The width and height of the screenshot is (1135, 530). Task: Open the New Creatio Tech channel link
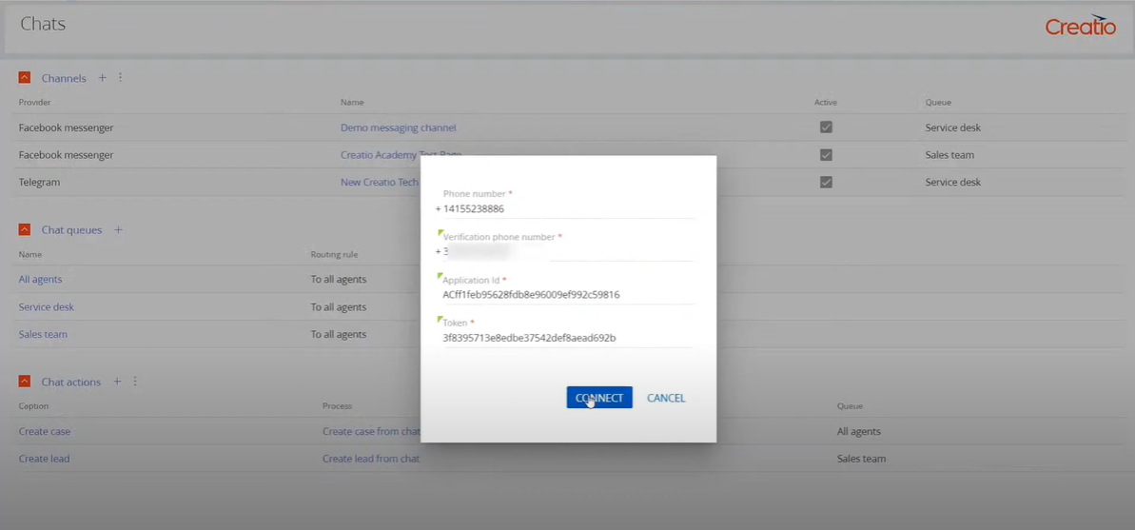point(380,183)
